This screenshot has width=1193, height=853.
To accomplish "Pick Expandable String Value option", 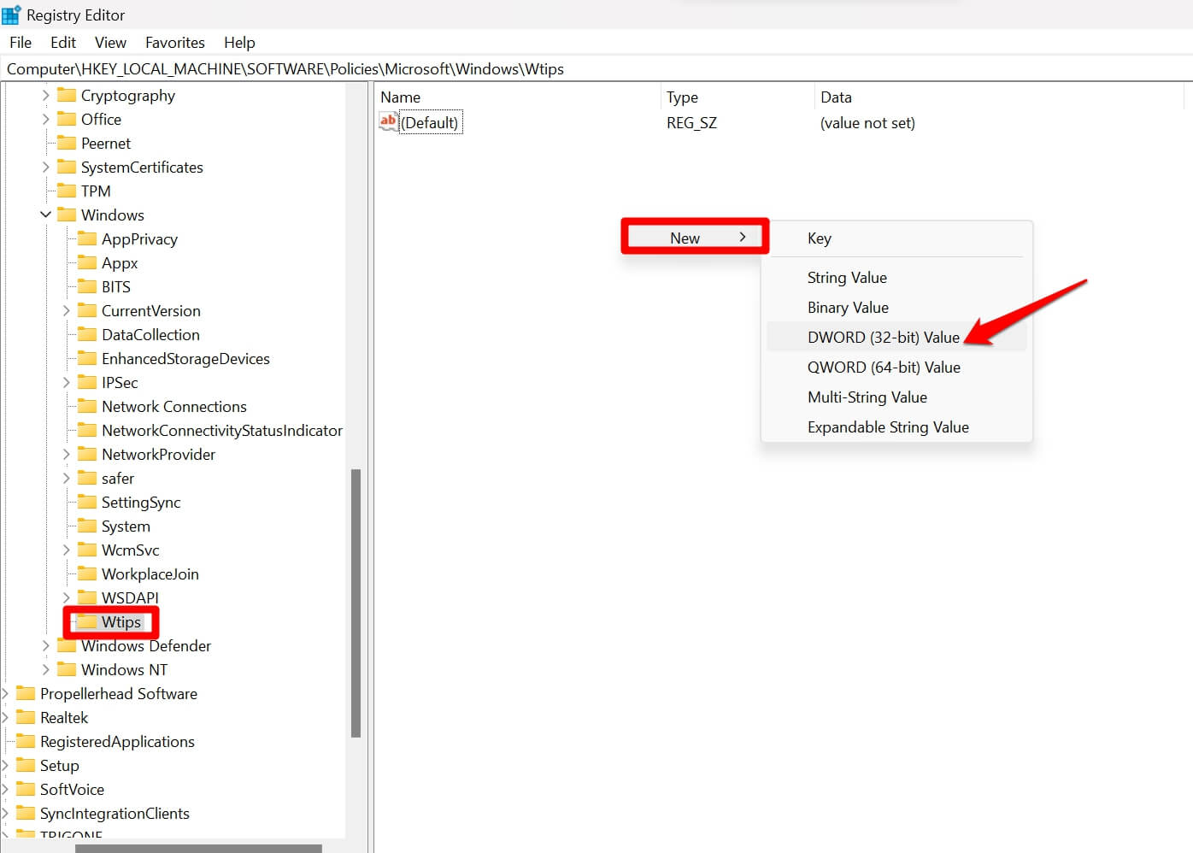I will tap(887, 427).
